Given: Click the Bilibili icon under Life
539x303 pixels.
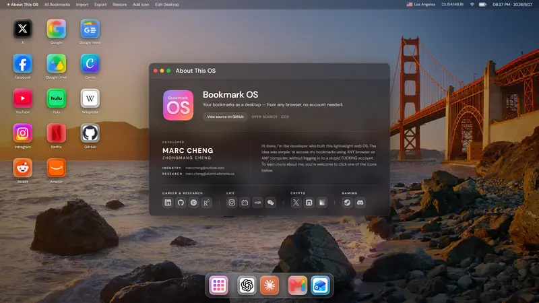Looking at the screenshot, I should tap(245, 203).
